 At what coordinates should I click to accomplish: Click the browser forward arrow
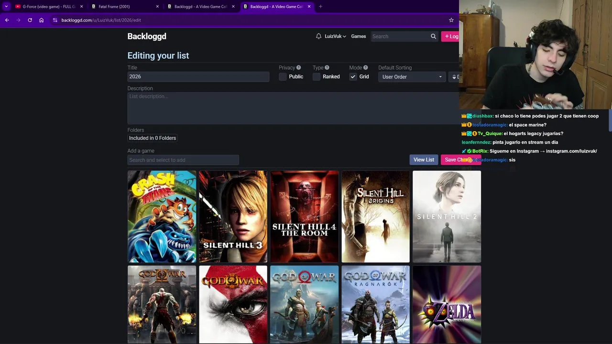[18, 20]
